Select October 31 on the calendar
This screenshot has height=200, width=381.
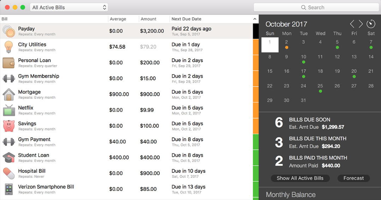[304, 100]
